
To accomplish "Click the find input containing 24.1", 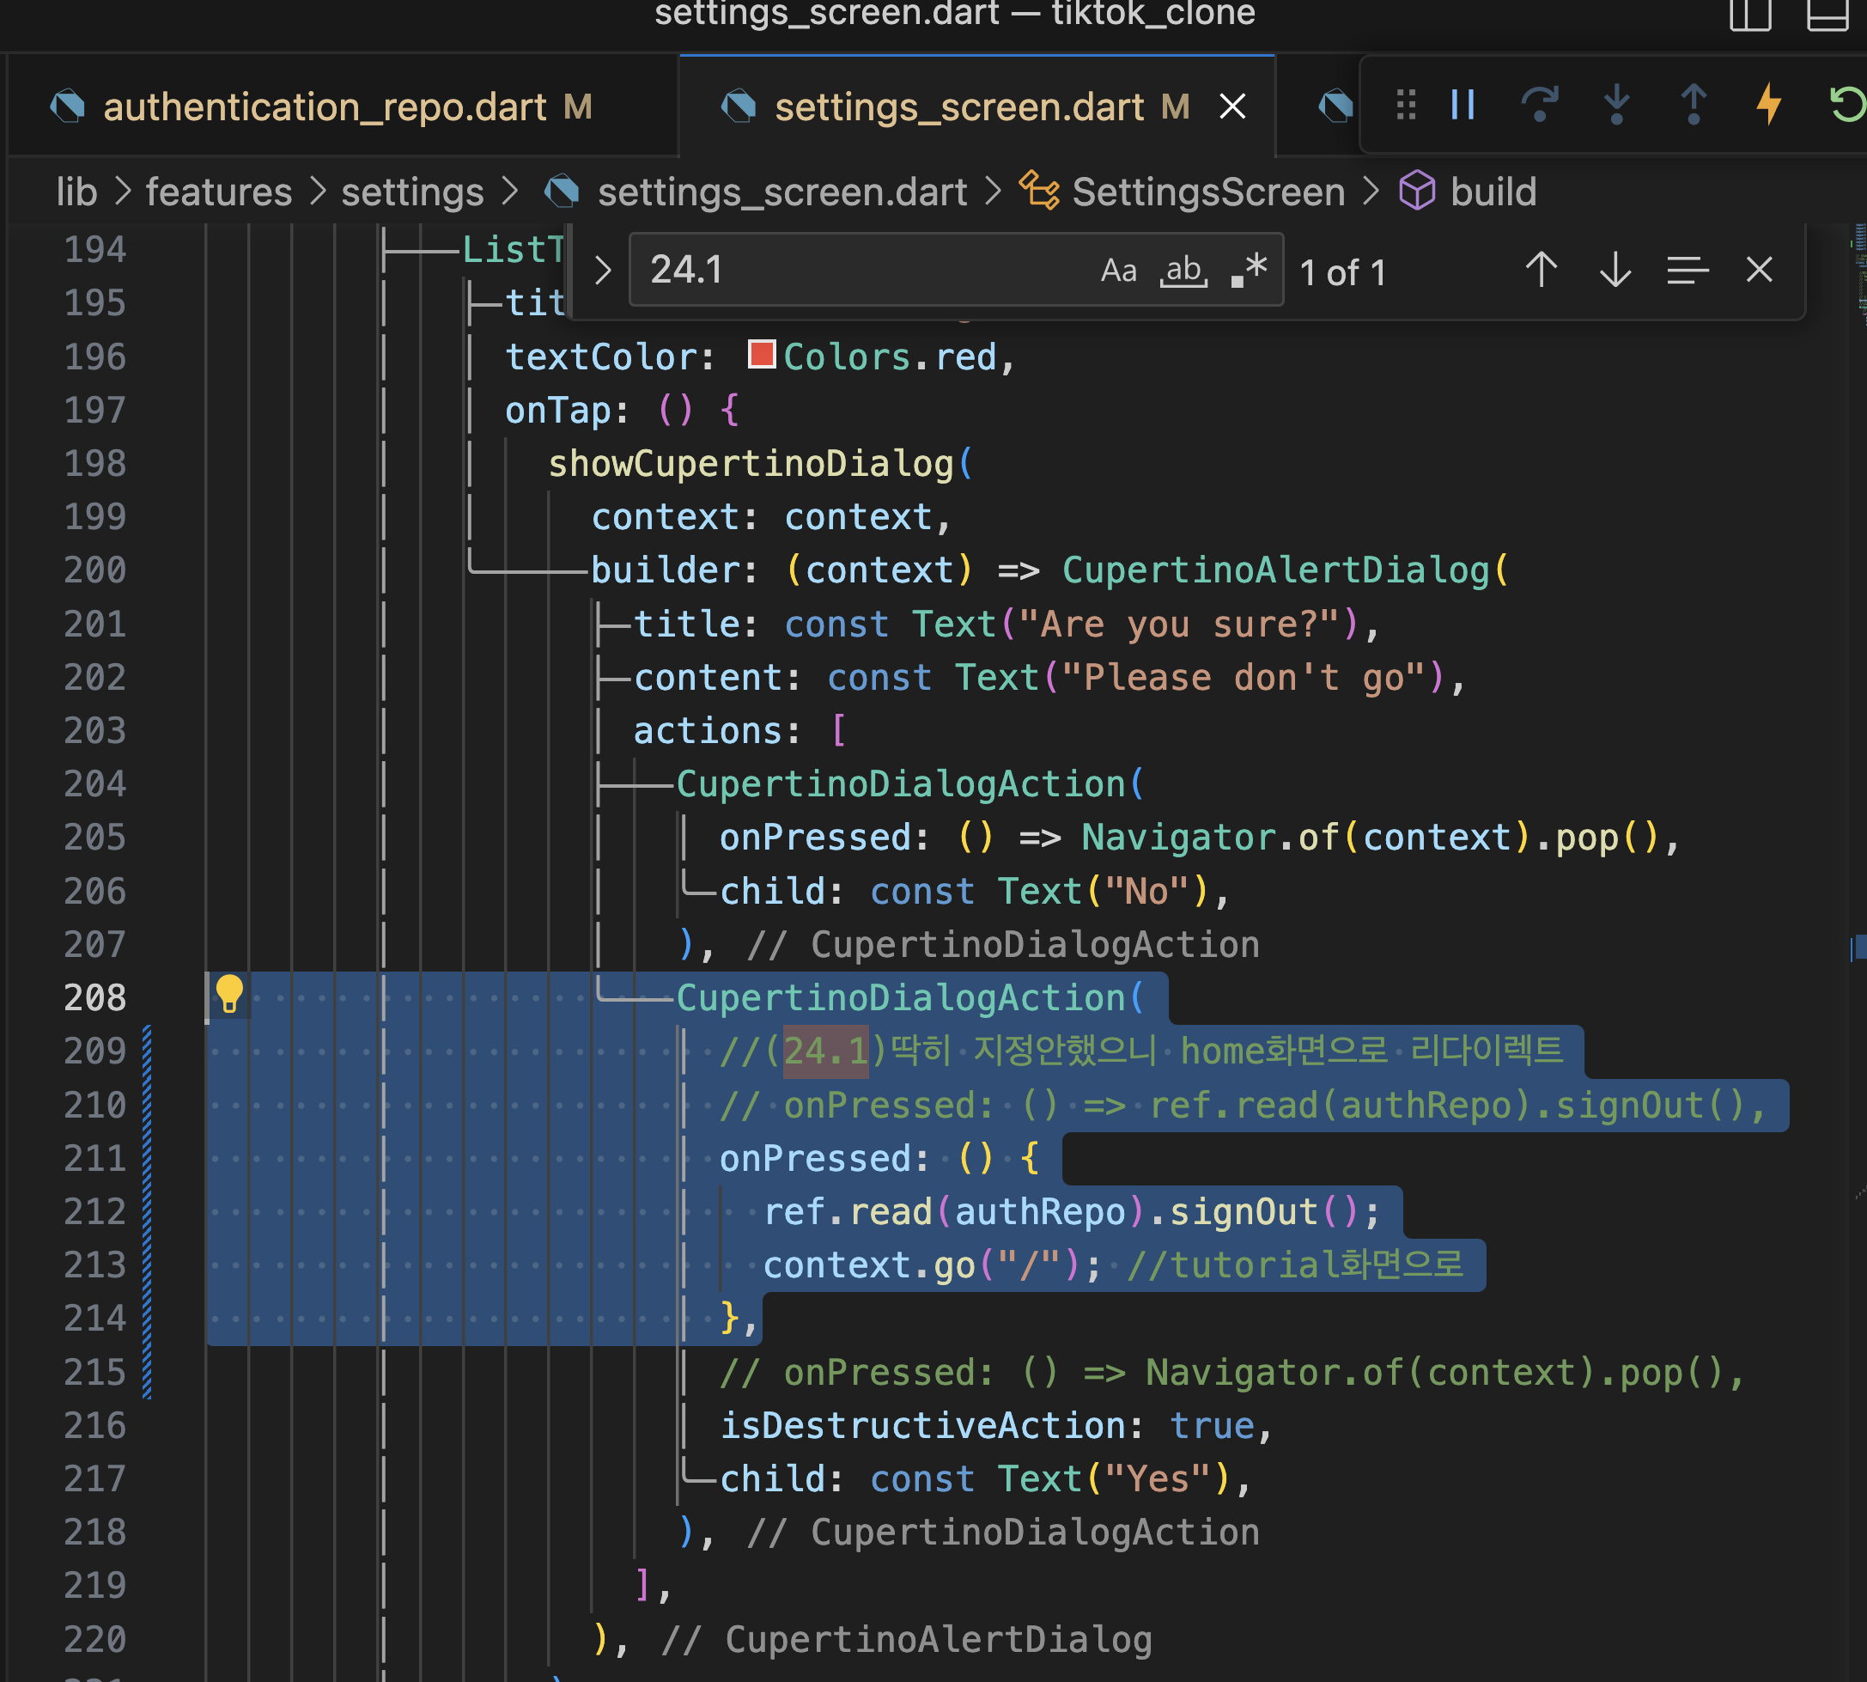I will point(859,271).
